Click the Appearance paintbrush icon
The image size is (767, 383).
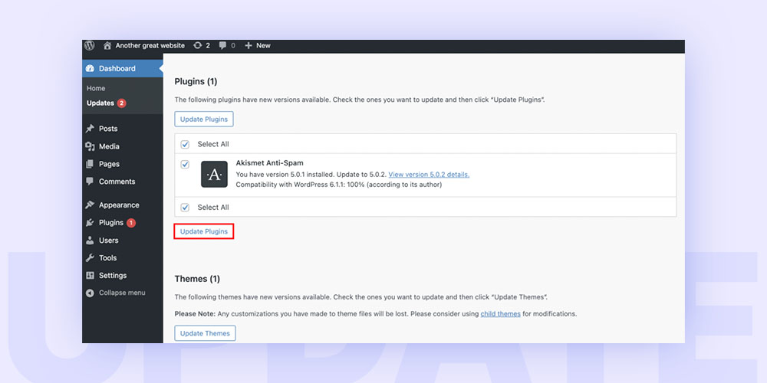click(x=90, y=205)
